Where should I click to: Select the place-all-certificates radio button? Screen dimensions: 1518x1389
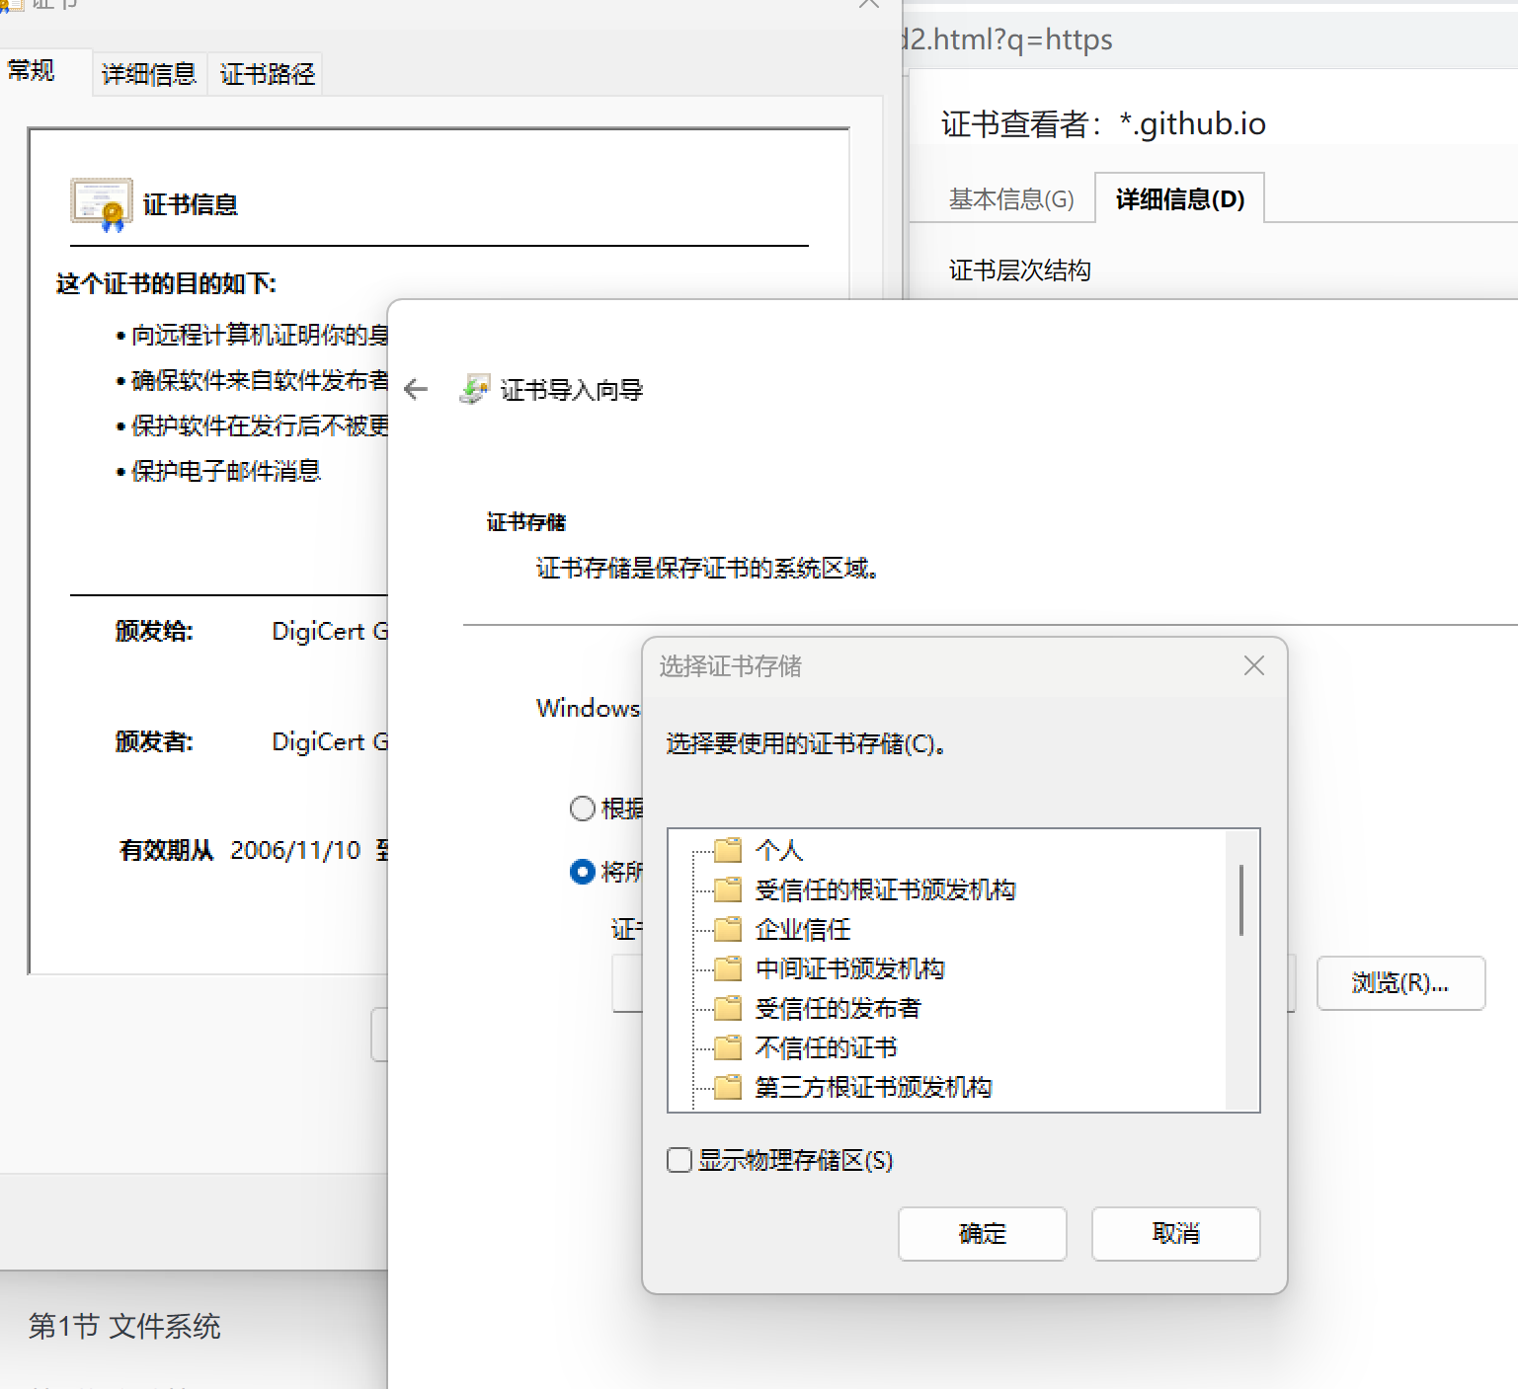583,872
